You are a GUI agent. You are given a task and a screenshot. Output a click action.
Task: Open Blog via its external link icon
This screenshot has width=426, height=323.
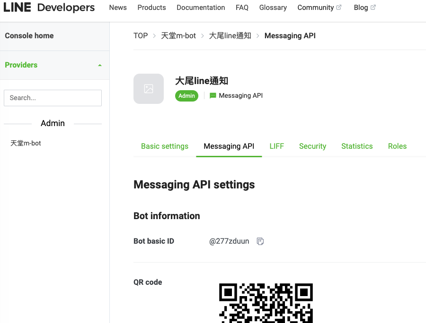pyautogui.click(x=372, y=7)
